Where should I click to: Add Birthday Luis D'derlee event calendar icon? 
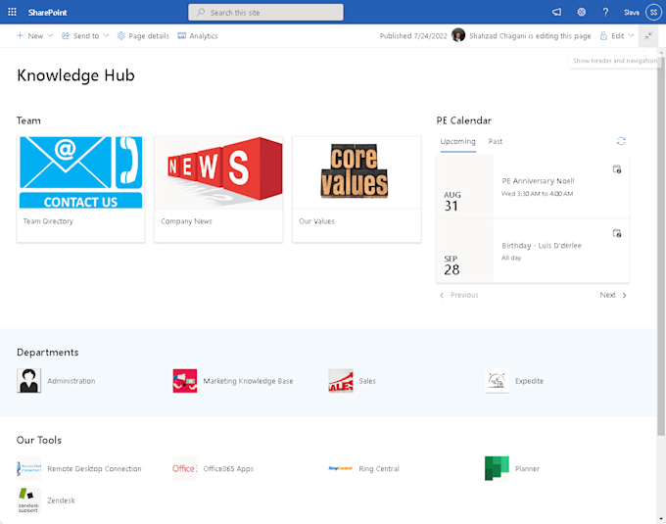(617, 233)
